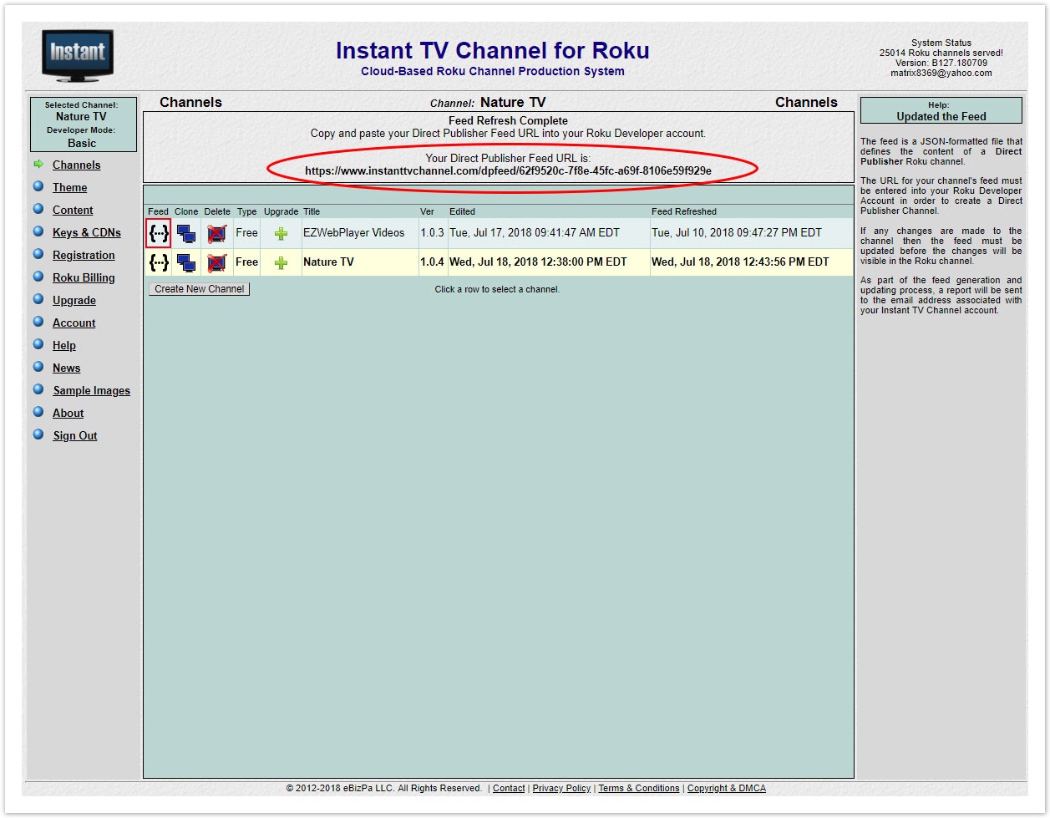
Task: Click the Free type cell for Nature TV
Action: pos(246,262)
